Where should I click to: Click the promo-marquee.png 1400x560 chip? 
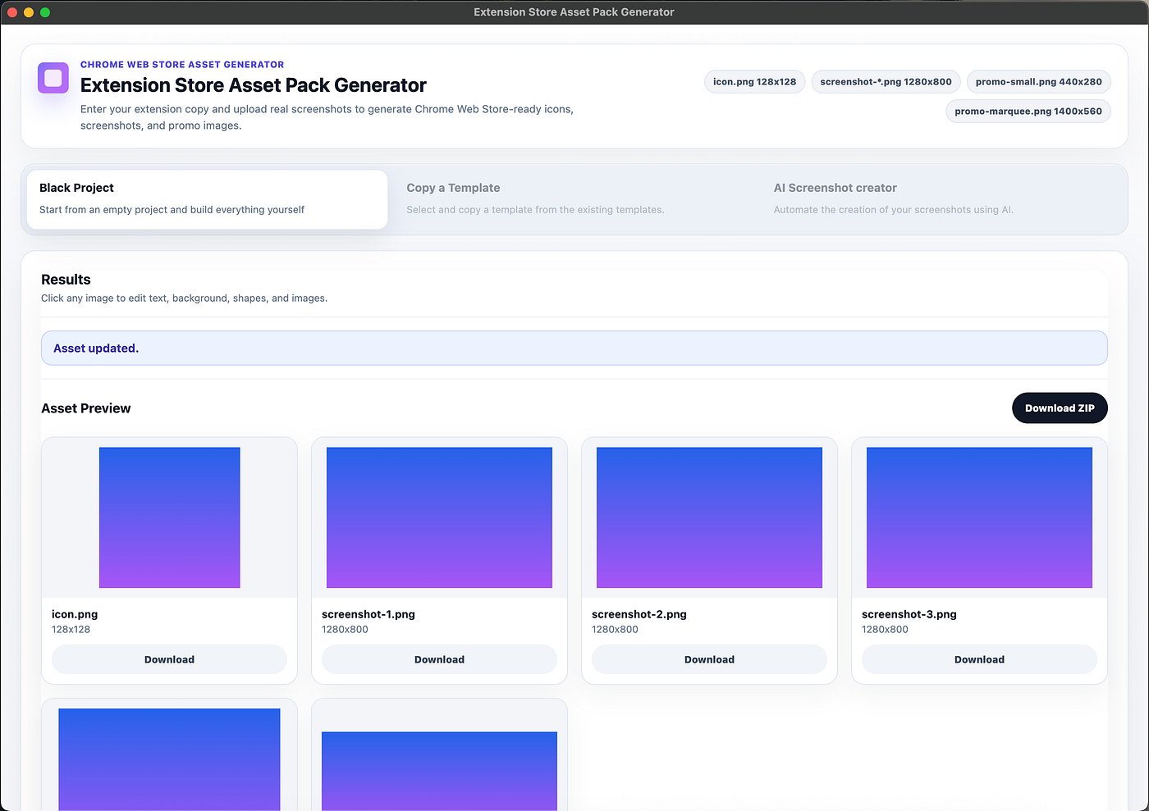pos(1028,112)
